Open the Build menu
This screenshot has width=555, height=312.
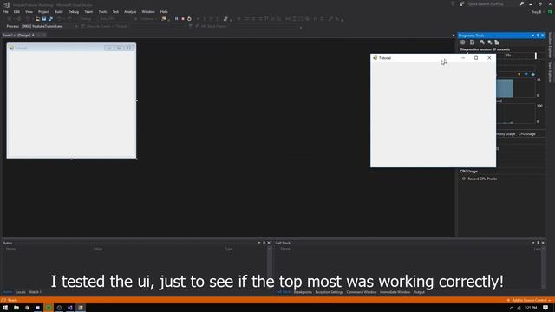[x=59, y=11]
